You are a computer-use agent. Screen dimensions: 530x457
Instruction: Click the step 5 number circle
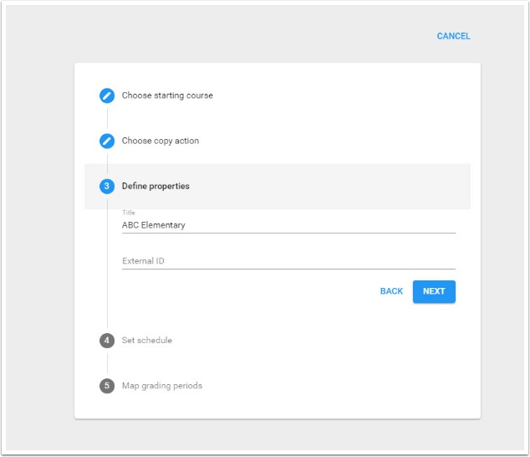(107, 386)
